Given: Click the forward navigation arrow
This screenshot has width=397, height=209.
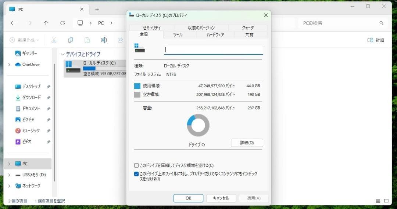Looking at the screenshot, I should [29, 23].
